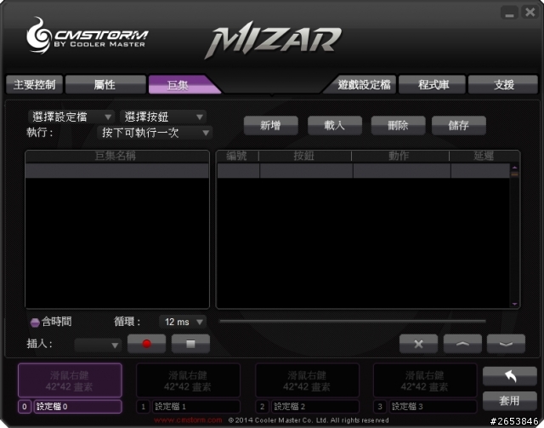Select profile 2 thumbnail panel

[307, 380]
